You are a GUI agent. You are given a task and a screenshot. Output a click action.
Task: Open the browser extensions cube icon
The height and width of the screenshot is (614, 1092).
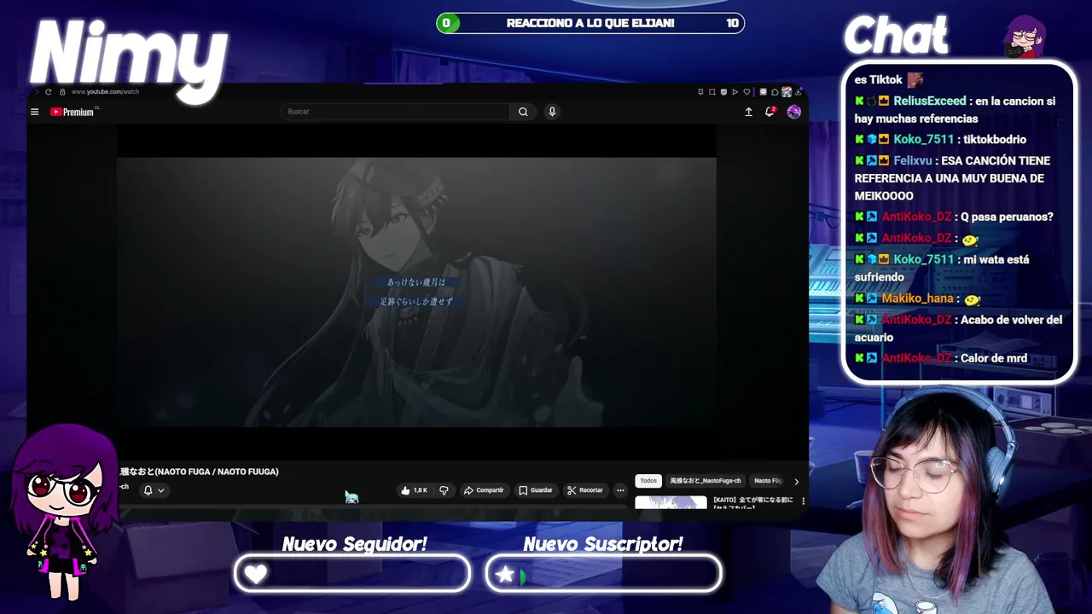click(775, 92)
